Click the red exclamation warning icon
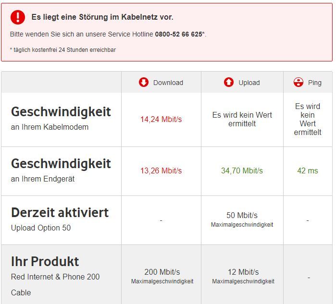 tap(18, 17)
